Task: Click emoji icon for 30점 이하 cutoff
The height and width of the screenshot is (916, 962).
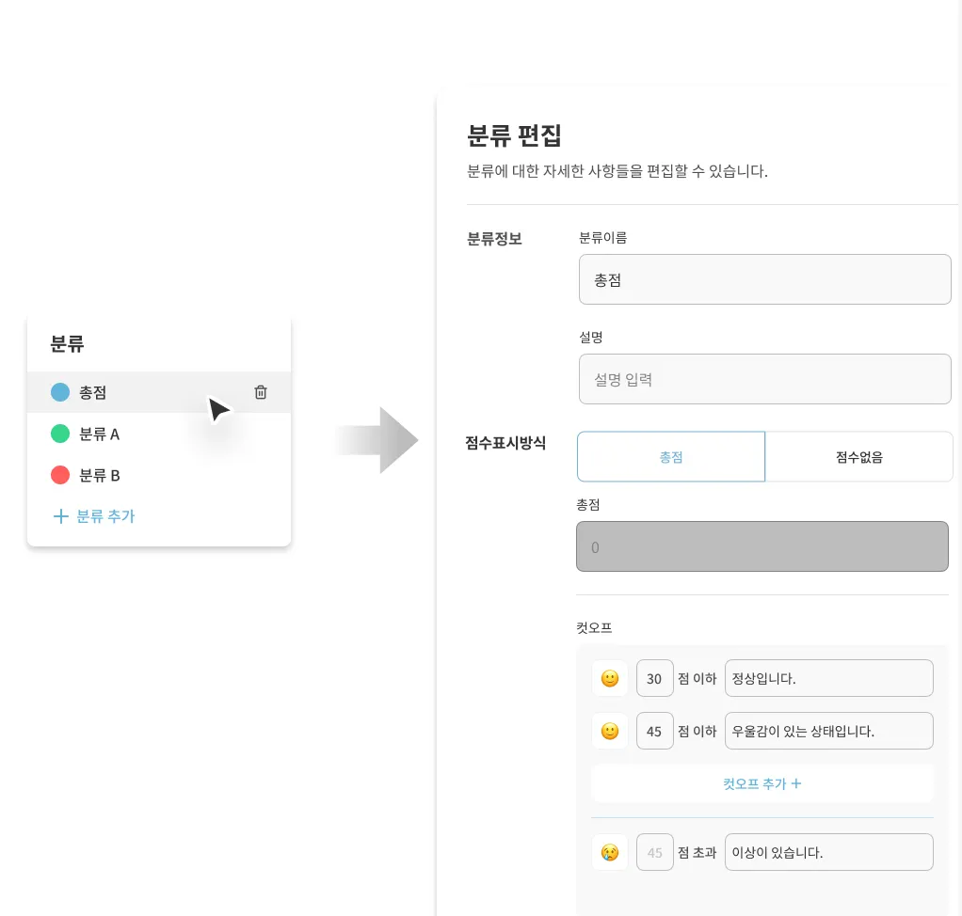Action: pos(610,678)
